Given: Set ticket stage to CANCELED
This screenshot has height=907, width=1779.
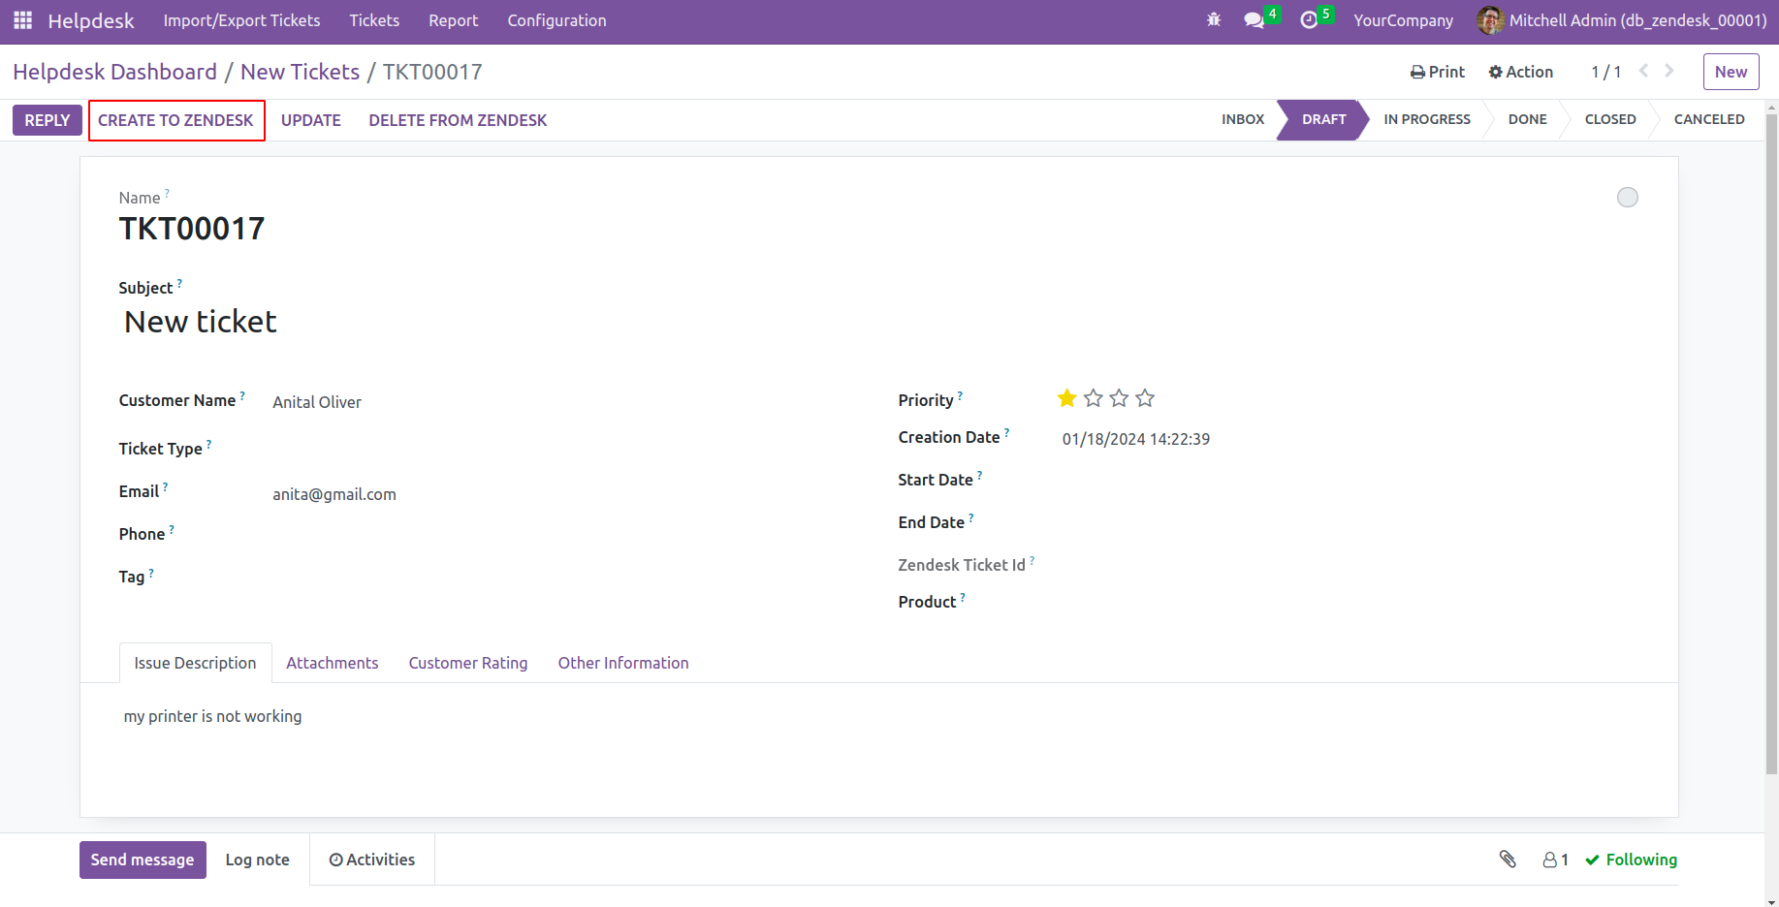Looking at the screenshot, I should 1709,119.
